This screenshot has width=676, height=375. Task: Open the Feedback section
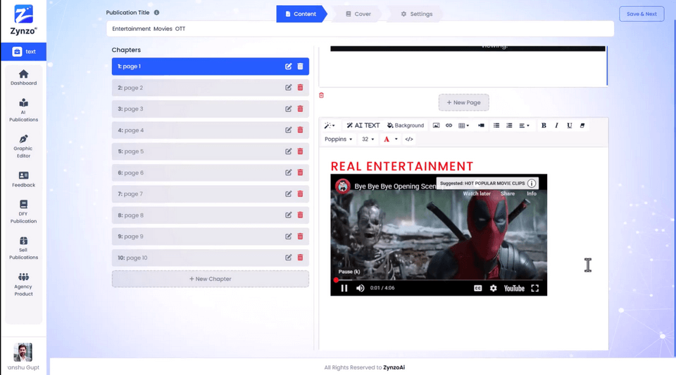23,179
